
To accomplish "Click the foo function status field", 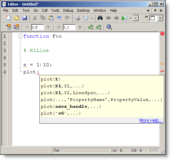I will [x=82, y=150].
